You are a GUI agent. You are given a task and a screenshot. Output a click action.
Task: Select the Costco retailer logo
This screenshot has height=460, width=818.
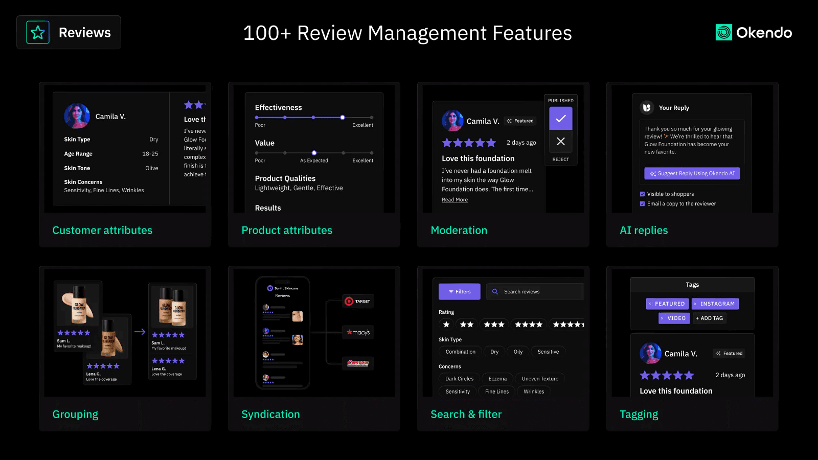point(358,363)
